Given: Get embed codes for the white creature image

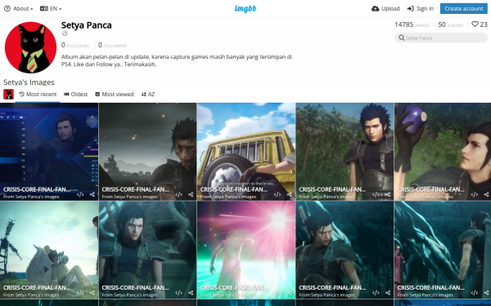Looking at the screenshot, I should click(80, 293).
